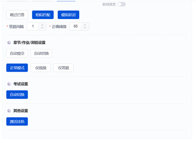The width and height of the screenshot is (196, 143).
Task: Disable 自动切换 under 考试设置
Action: click(17, 95)
